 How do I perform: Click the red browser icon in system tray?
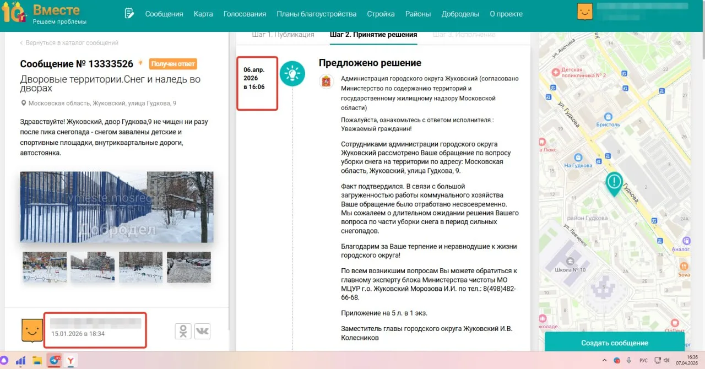(x=617, y=360)
